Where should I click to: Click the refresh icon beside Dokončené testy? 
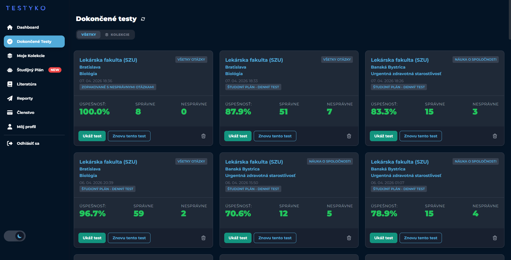(143, 19)
